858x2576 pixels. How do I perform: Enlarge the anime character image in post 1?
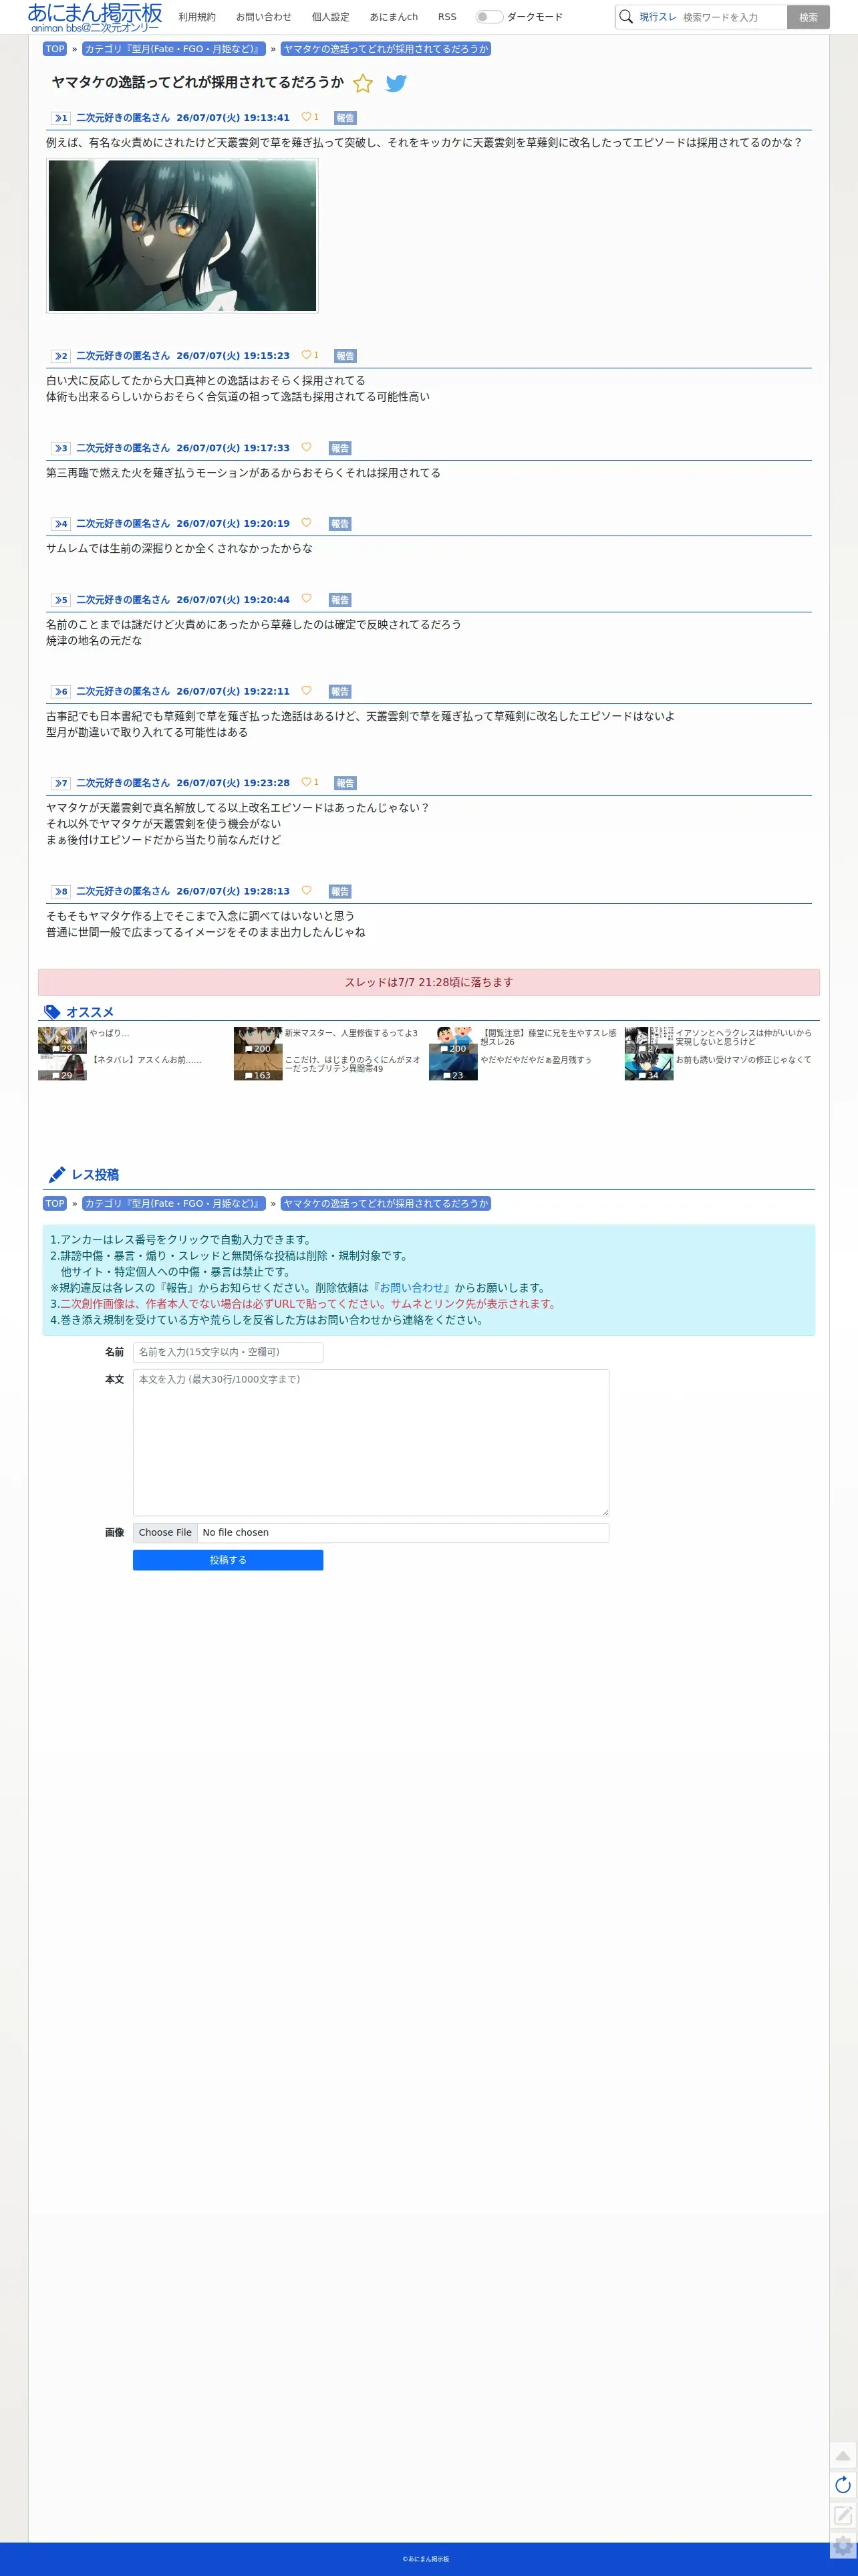182,235
